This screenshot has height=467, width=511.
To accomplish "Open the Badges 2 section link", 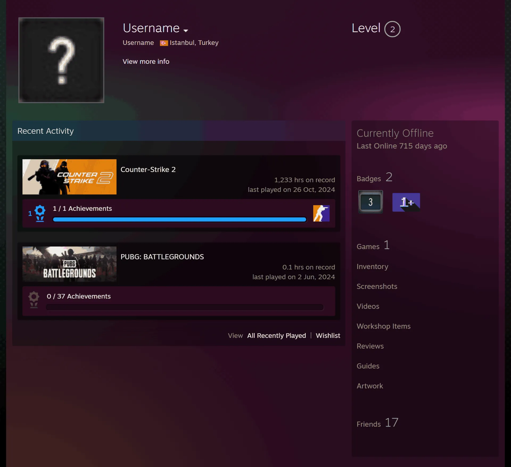I will pos(374,178).
